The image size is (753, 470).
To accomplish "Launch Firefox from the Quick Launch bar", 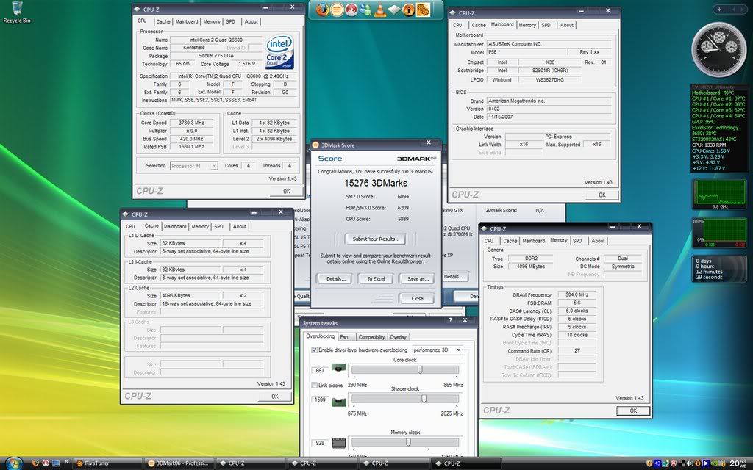I will click(x=35, y=463).
